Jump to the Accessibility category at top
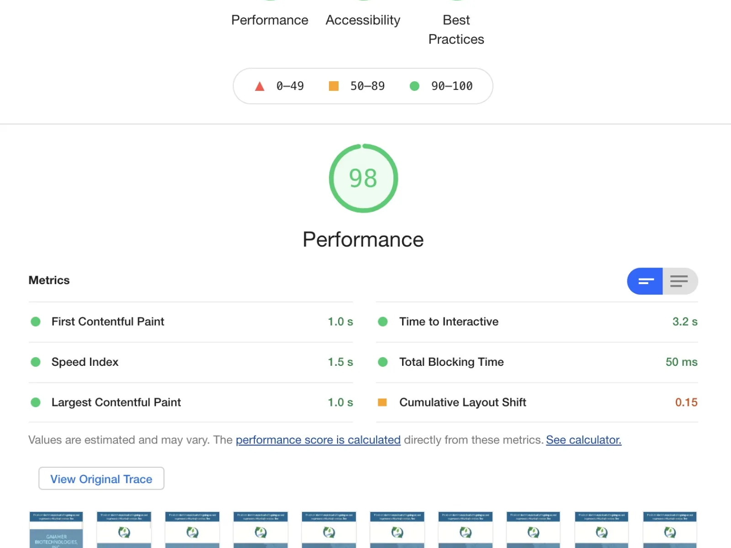This screenshot has height=548, width=731. (363, 20)
